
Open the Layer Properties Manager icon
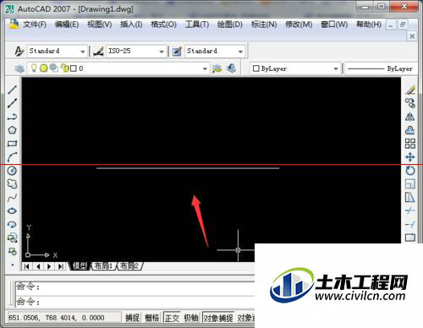(19, 68)
